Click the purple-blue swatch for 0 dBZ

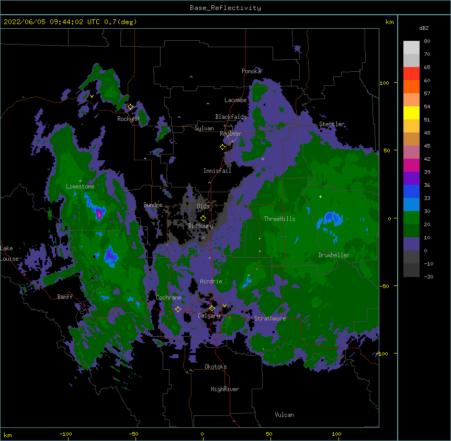pyautogui.click(x=411, y=244)
